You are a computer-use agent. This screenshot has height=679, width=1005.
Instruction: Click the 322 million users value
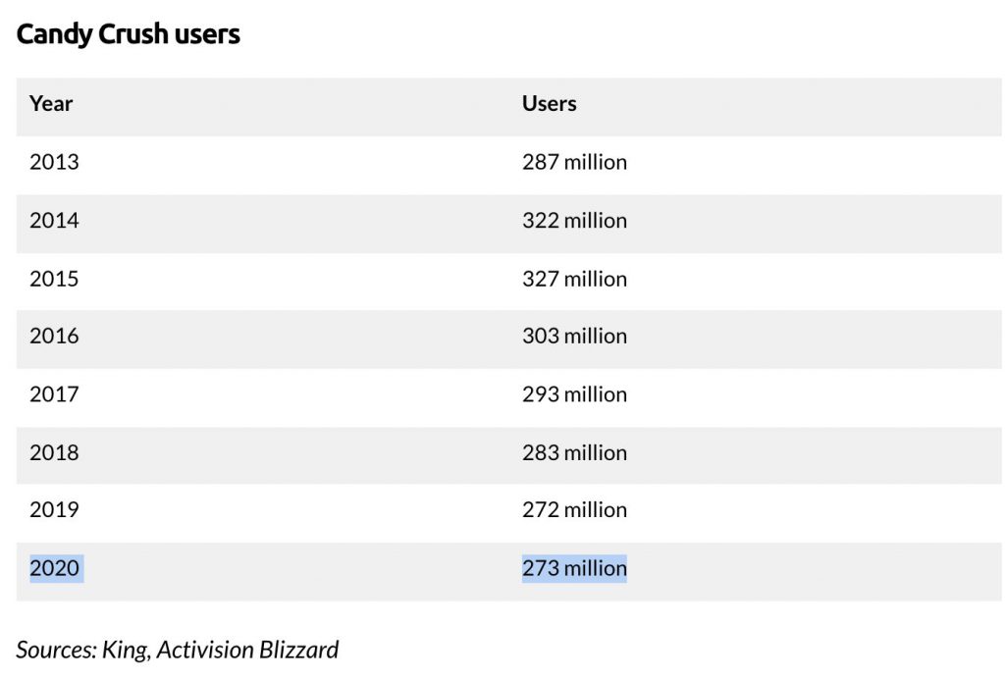(x=574, y=220)
